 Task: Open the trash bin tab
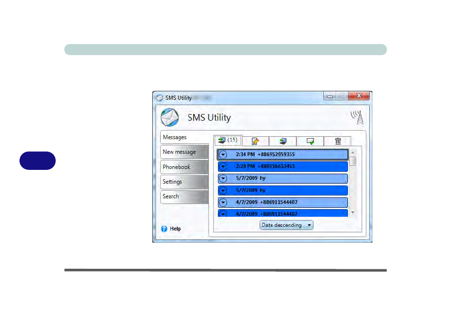pos(338,141)
